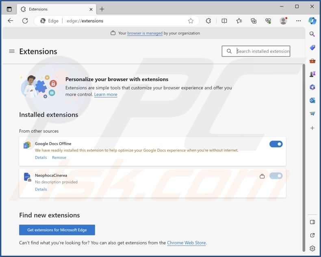Focus the Search installed extensions field
321x257 pixels.
(x=256, y=51)
